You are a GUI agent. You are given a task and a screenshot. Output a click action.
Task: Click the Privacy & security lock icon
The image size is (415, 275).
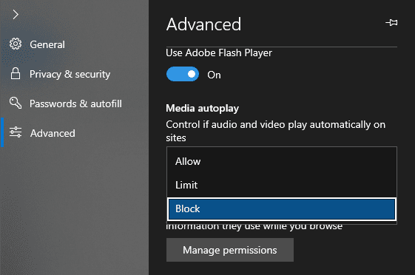[16, 73]
